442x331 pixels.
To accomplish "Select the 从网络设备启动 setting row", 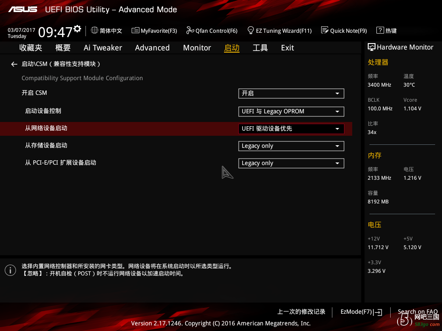I will (x=176, y=128).
